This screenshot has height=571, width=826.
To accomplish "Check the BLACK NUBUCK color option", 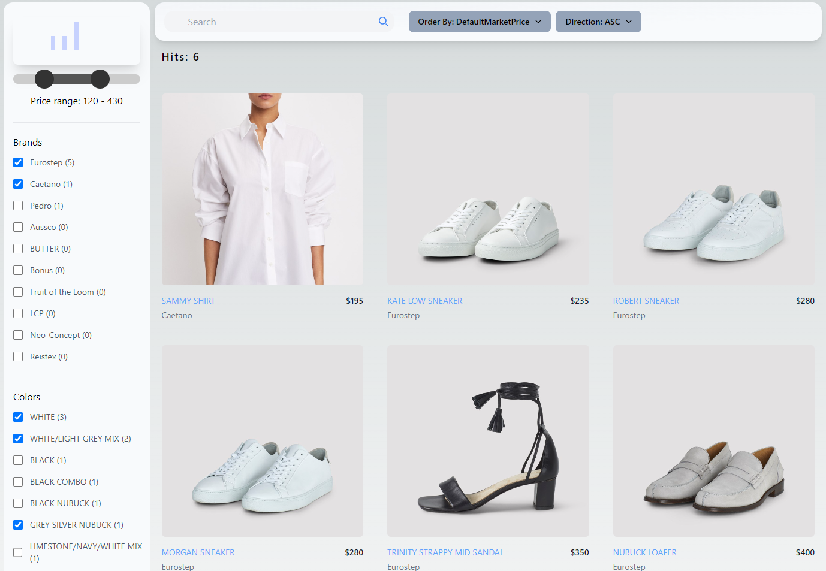I will click(18, 503).
